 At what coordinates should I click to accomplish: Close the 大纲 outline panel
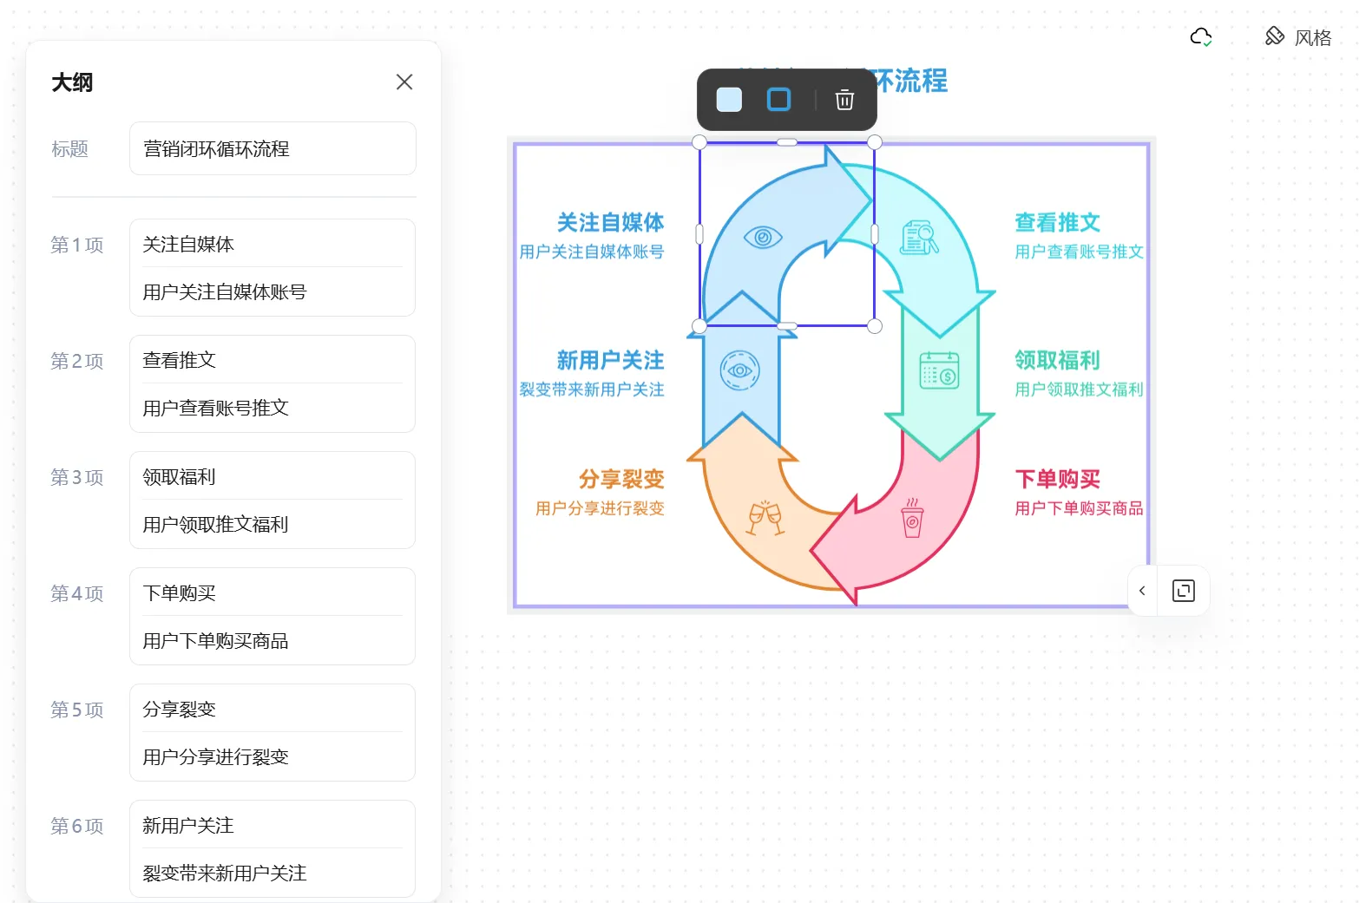[404, 82]
